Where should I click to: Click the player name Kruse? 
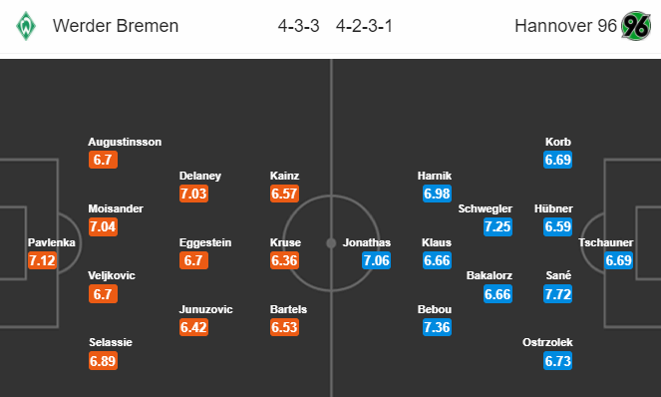point(285,242)
